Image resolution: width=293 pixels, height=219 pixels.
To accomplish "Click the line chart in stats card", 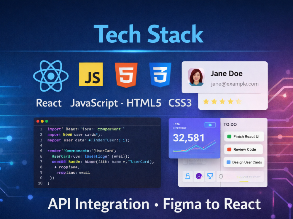I will (194, 147).
